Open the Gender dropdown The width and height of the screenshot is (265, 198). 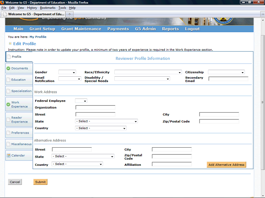click(67, 72)
